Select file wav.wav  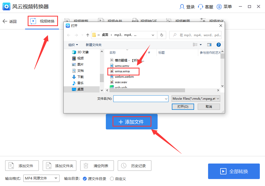[119, 82]
